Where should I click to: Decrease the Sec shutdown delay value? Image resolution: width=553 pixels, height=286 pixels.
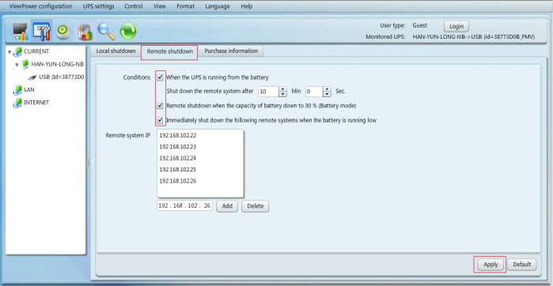pos(328,94)
